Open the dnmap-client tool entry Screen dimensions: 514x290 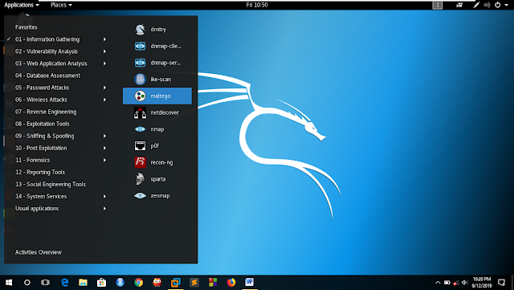coord(157,47)
